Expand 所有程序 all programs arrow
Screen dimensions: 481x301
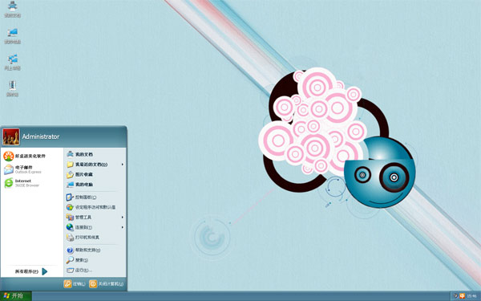[x=44, y=271]
